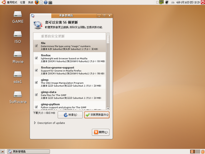Open the ISO drive icon on the desktop
This screenshot has height=154, width=205.
tap(18, 34)
